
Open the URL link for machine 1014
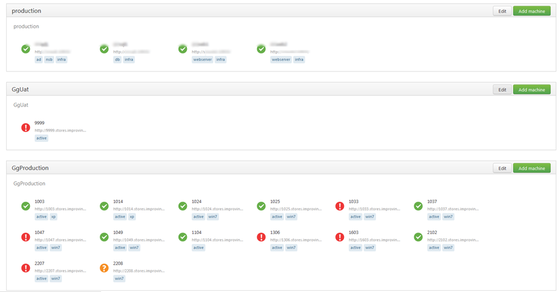click(138, 209)
